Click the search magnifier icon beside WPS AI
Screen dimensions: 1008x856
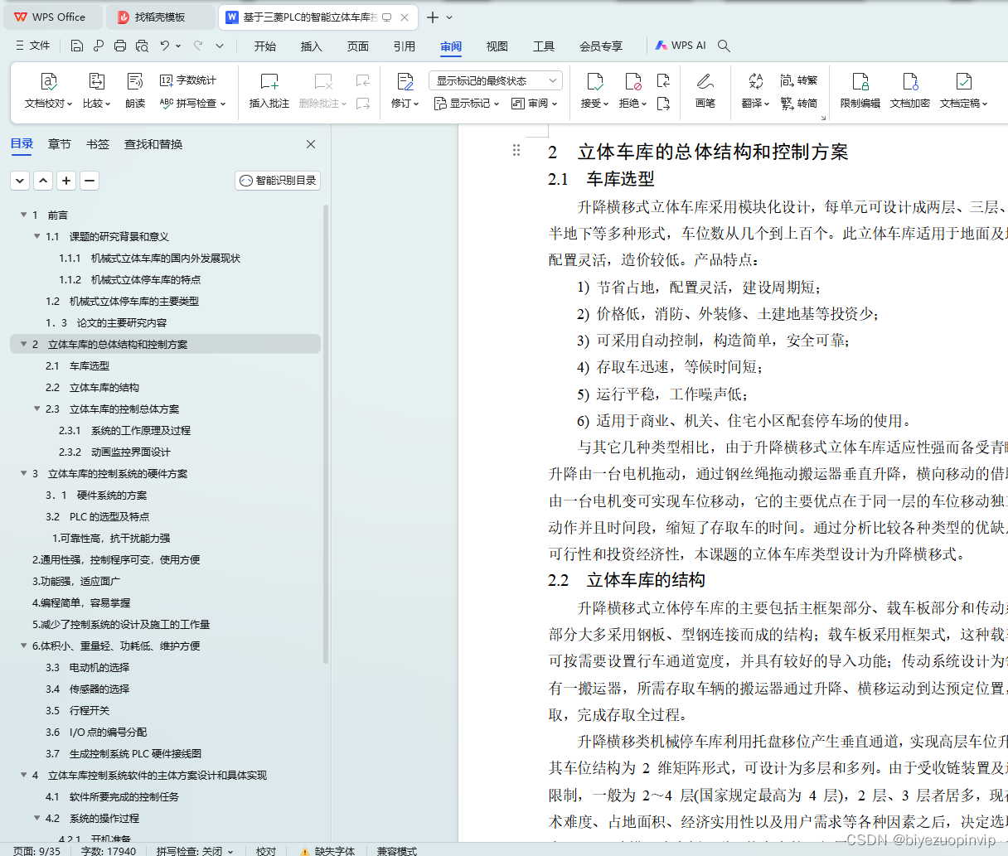pyautogui.click(x=724, y=46)
